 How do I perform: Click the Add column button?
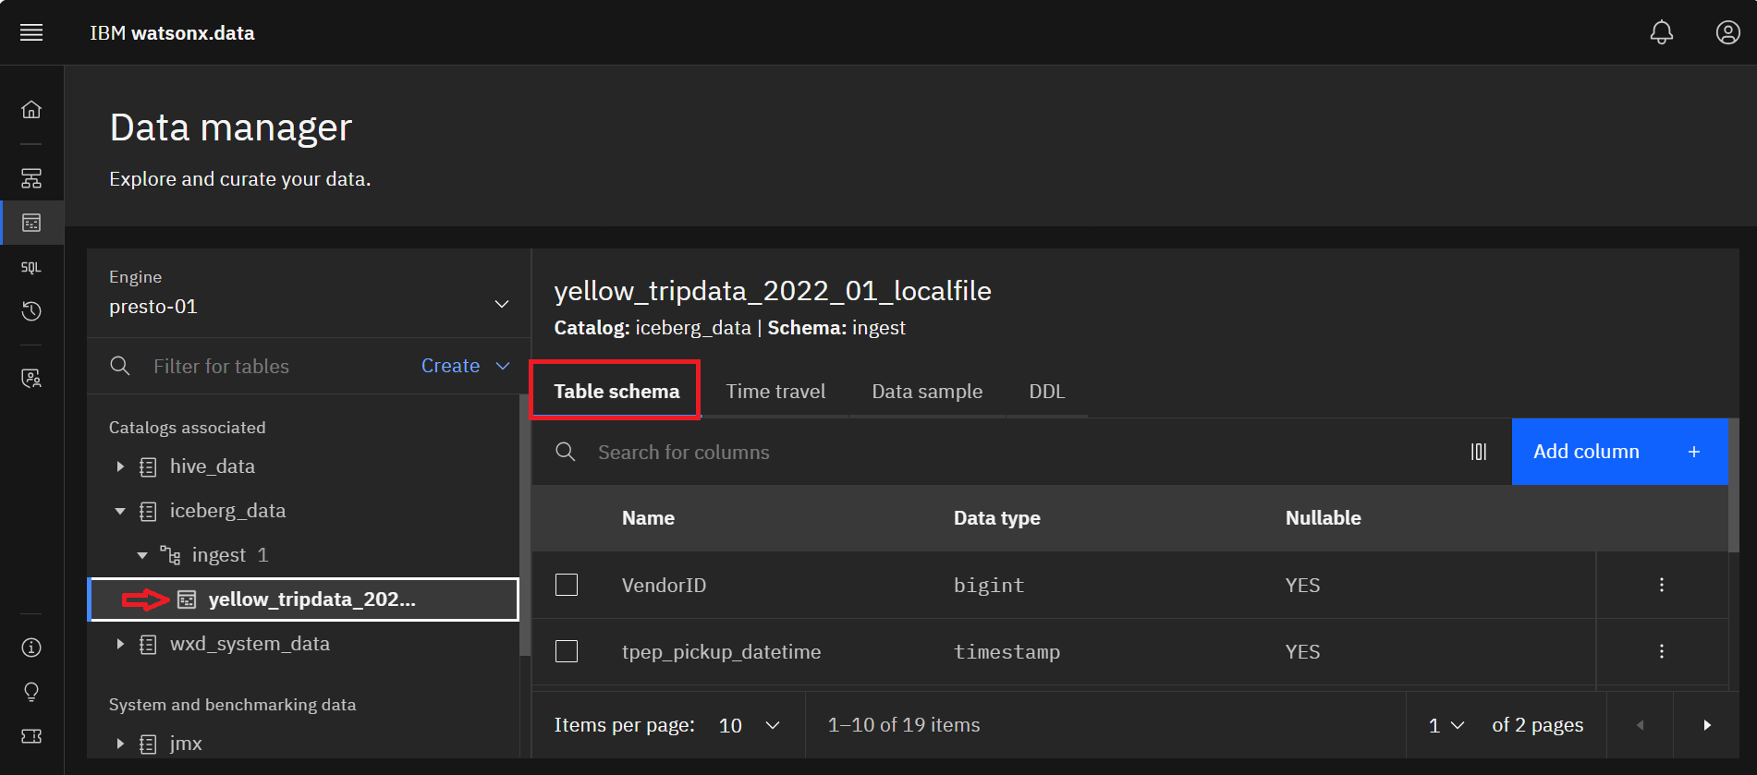pyautogui.click(x=1619, y=452)
